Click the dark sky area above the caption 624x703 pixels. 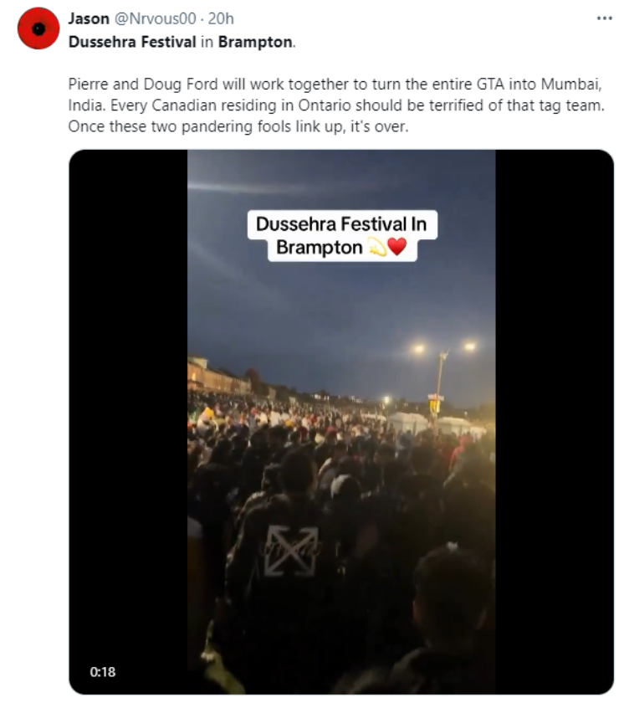(x=341, y=179)
